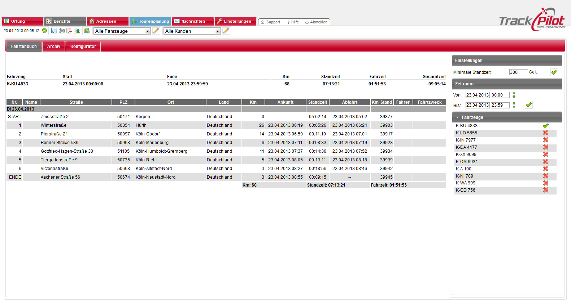Click the Abmelden logout link
The image size is (571, 304).
tap(316, 22)
